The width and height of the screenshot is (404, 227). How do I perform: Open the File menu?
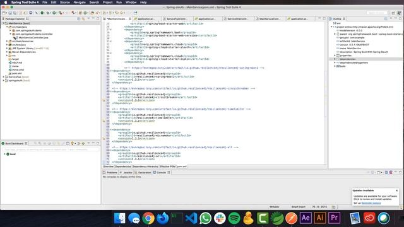(45, 3)
